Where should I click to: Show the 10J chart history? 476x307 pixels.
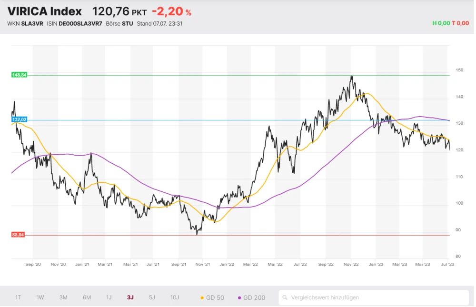(x=175, y=297)
